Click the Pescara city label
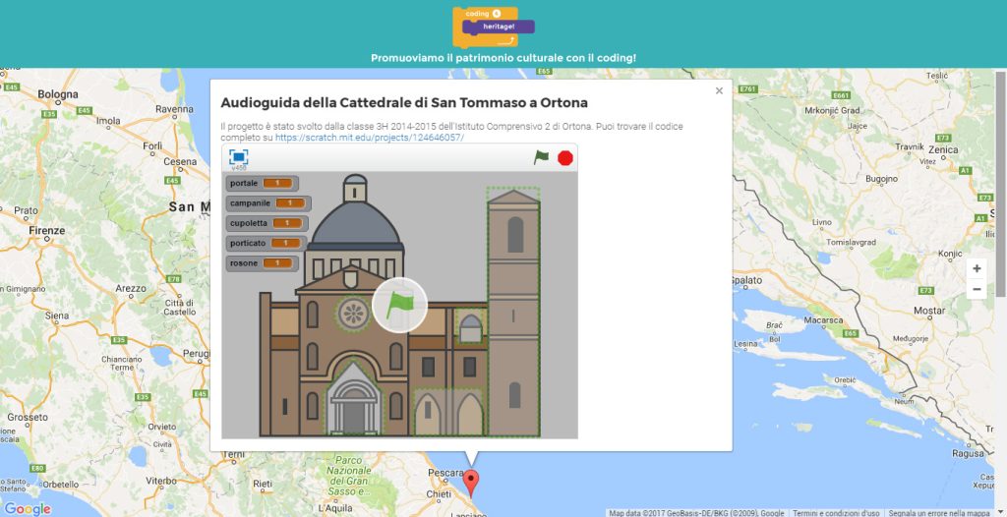 point(445,473)
